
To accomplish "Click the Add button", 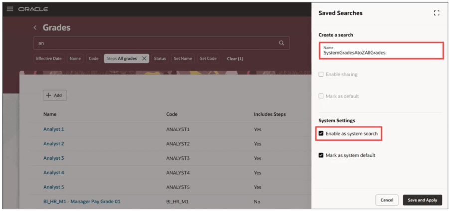I will [x=55, y=95].
